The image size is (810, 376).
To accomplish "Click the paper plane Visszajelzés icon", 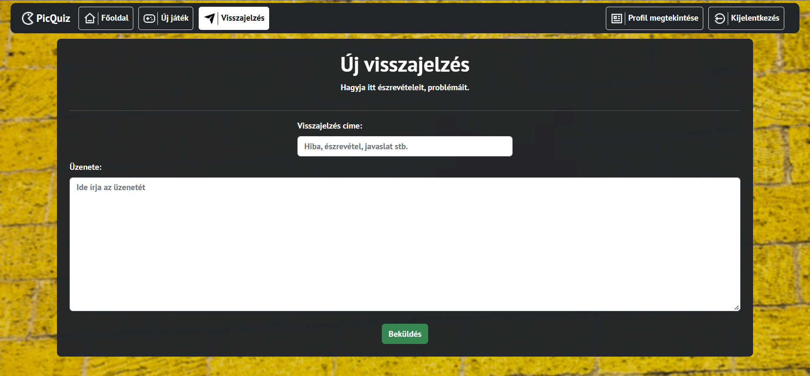I will pos(209,18).
